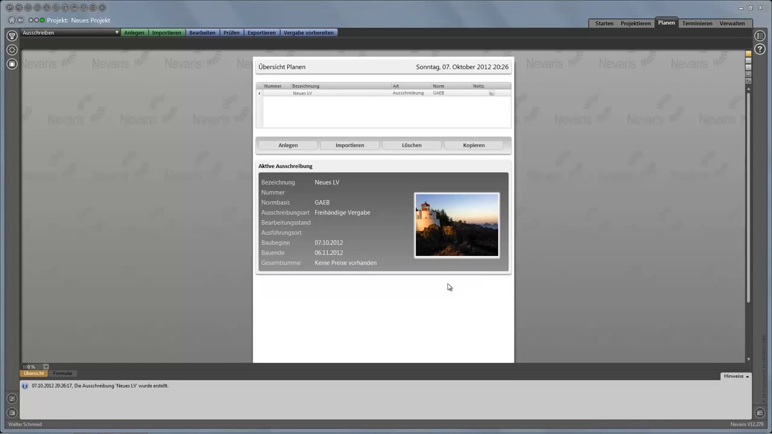Screen dimensions: 772x434
Task: Click the Home icon beside the project title
Action: pos(11,20)
